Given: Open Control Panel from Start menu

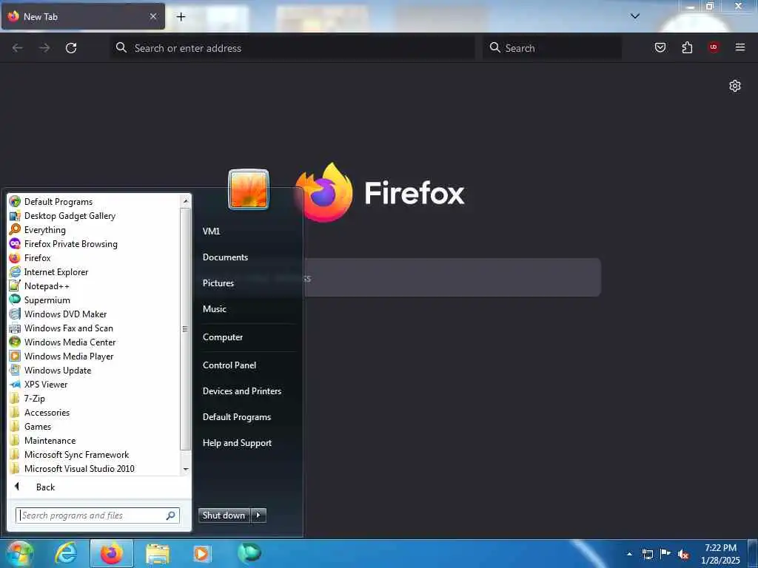Looking at the screenshot, I should [x=229, y=365].
